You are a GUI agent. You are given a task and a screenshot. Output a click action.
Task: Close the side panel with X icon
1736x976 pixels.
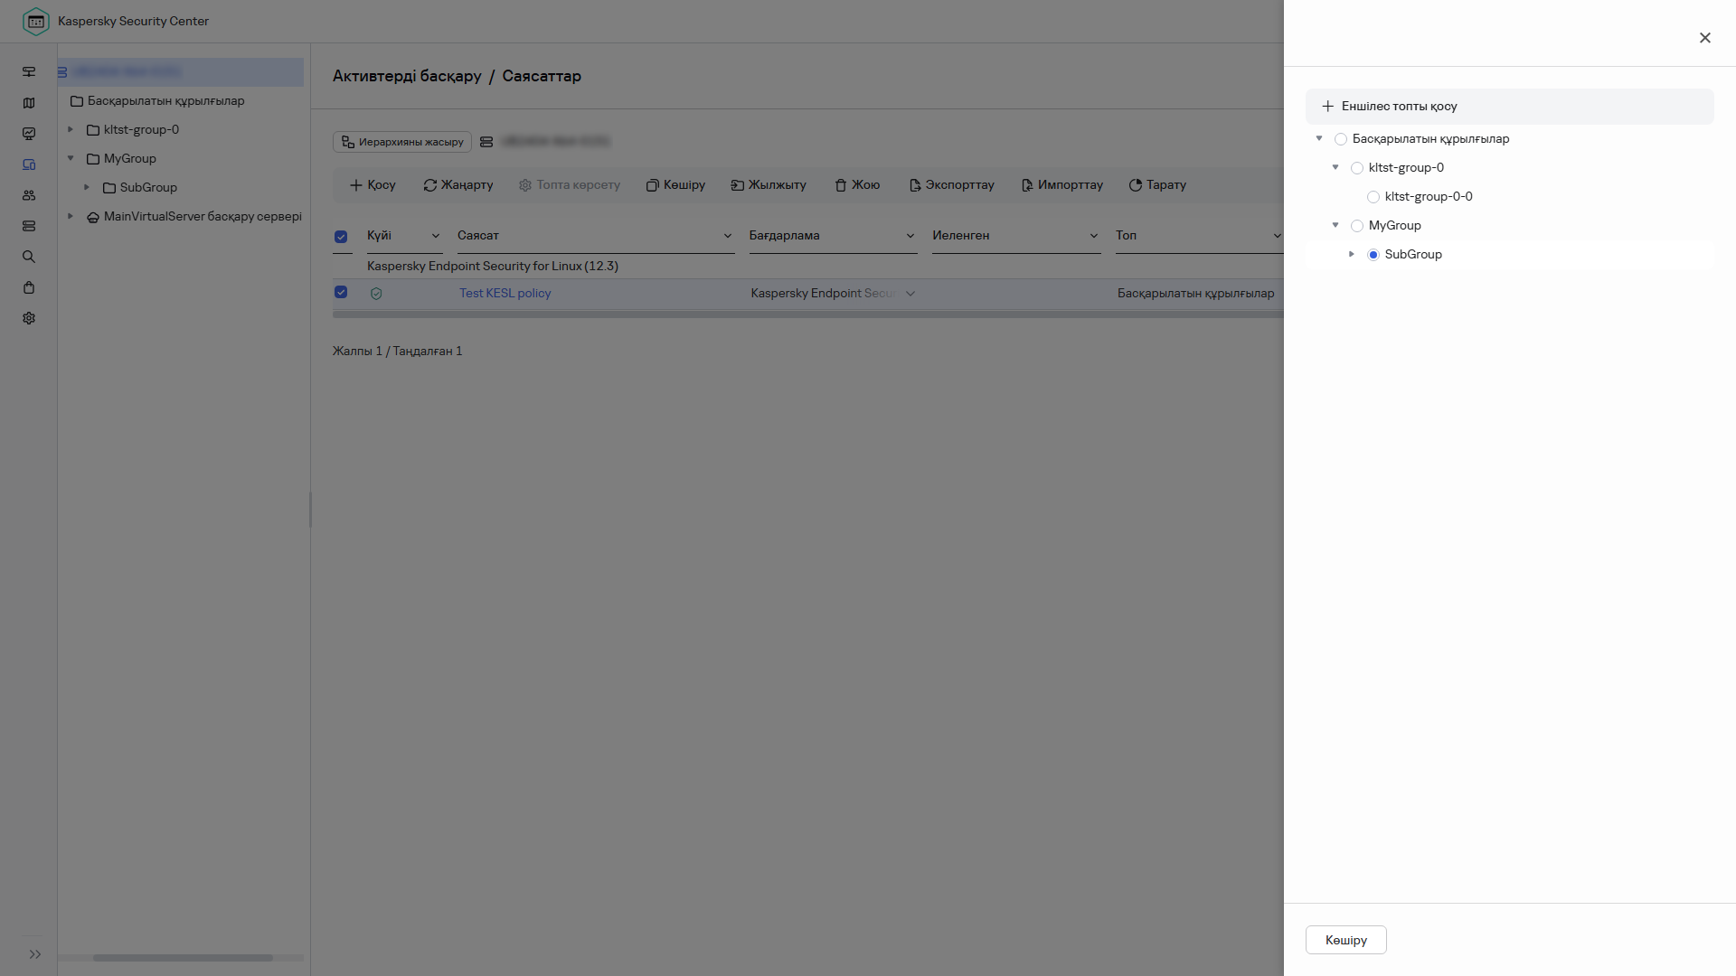point(1704,38)
